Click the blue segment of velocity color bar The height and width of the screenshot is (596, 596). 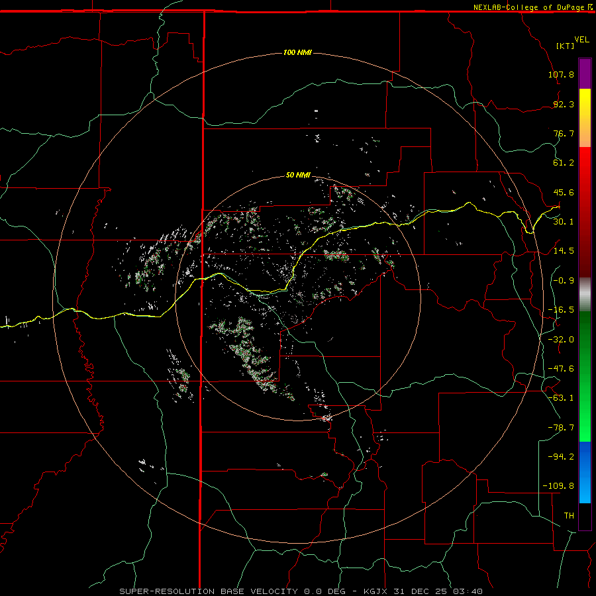coord(585,472)
